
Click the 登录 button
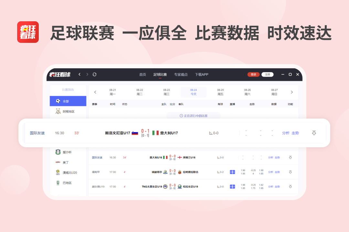(253, 74)
